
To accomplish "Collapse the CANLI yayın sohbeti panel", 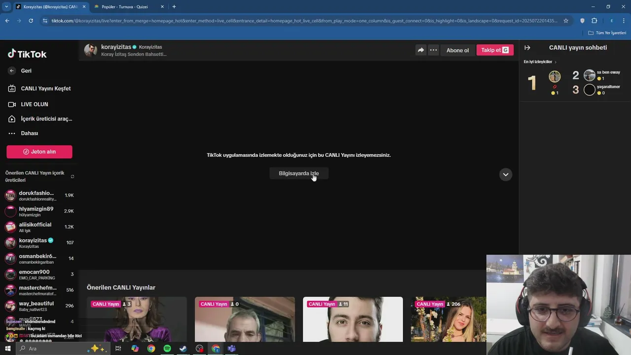I will pyautogui.click(x=527, y=48).
